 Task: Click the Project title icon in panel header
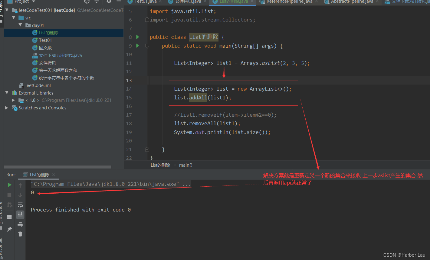click(x=10, y=2)
